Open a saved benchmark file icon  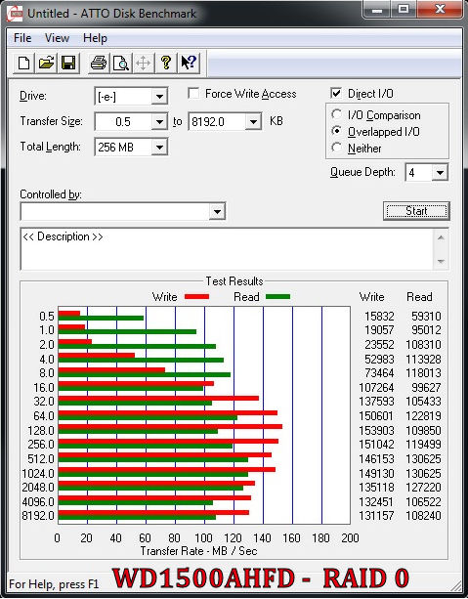(46, 64)
